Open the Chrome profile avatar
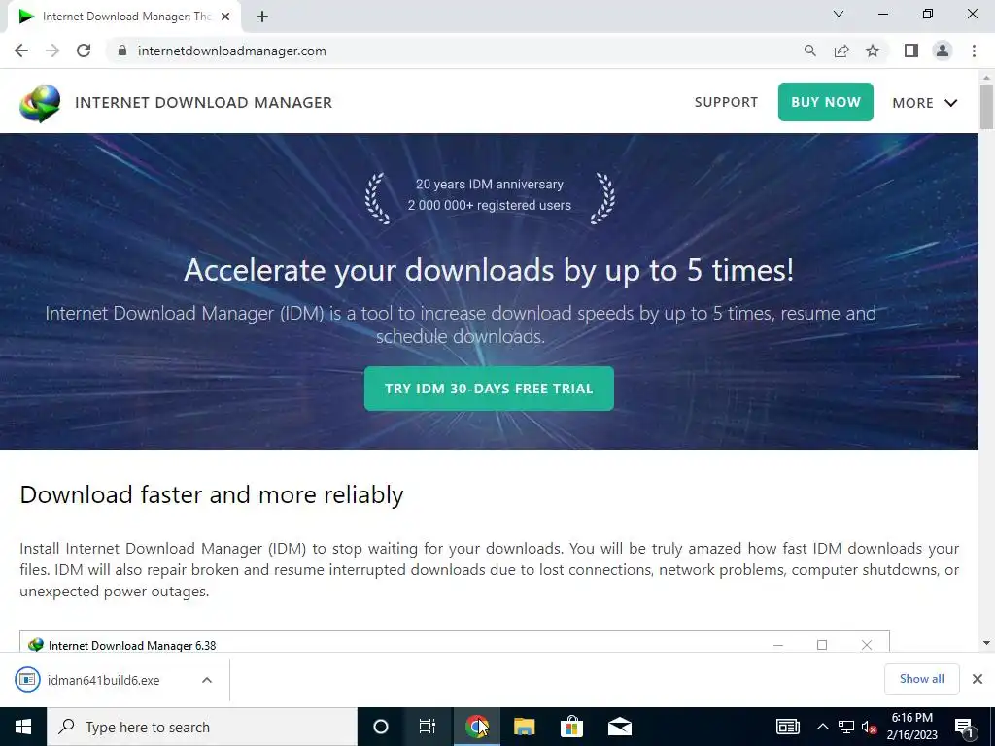The image size is (995, 746). click(943, 51)
